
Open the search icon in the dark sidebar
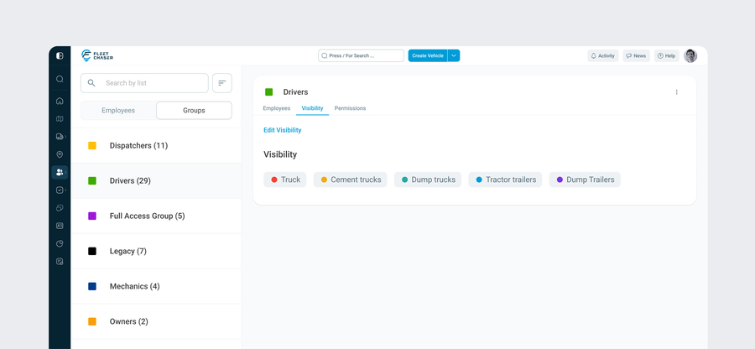[60, 79]
